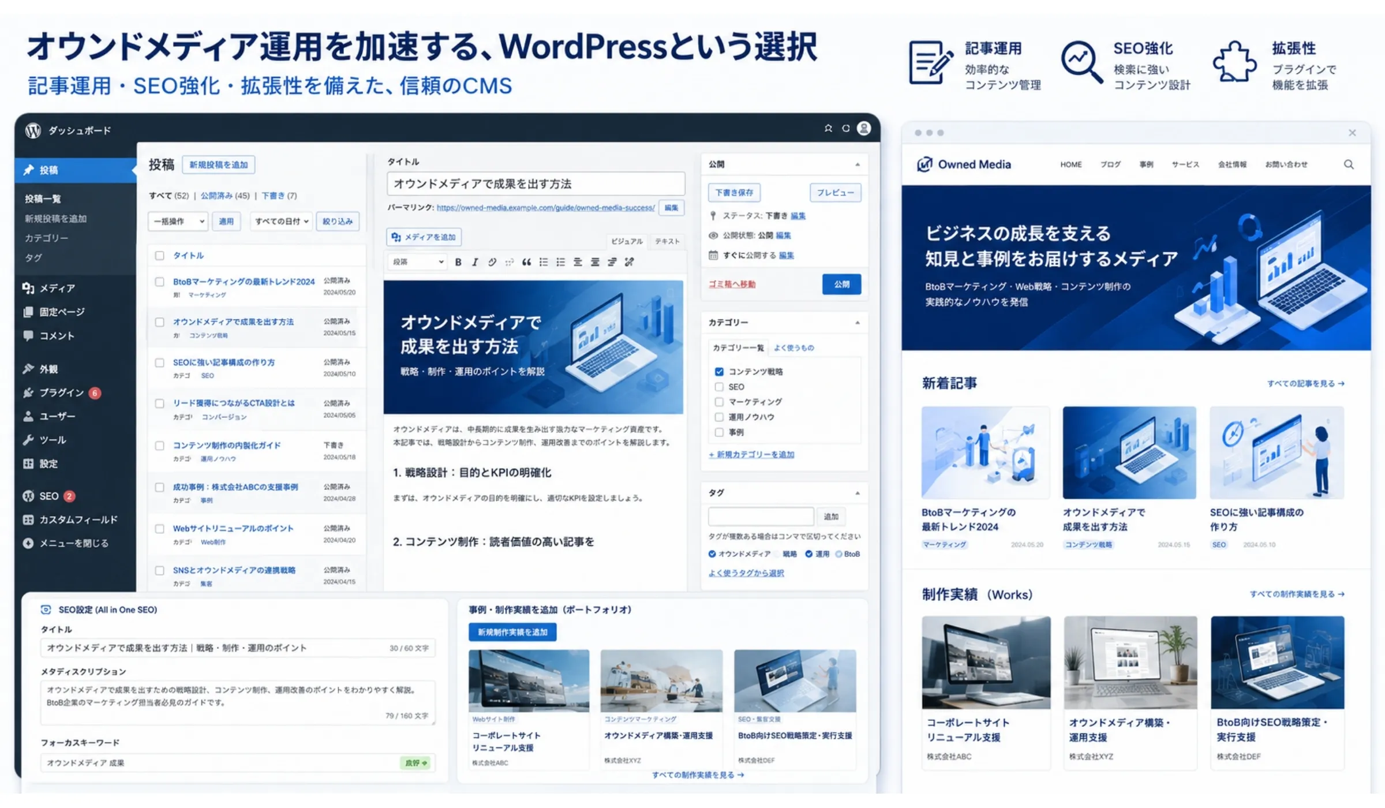The image size is (1385, 808).
Task: Check the box for BtoBマーケティングの最新トレンド2024
Action: point(160,282)
